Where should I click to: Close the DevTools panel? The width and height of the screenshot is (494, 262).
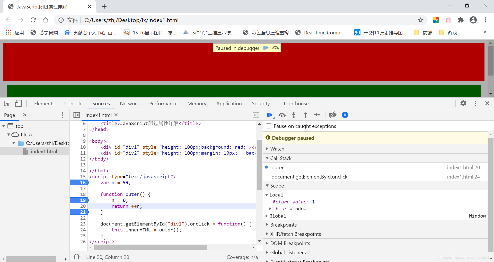(487, 103)
